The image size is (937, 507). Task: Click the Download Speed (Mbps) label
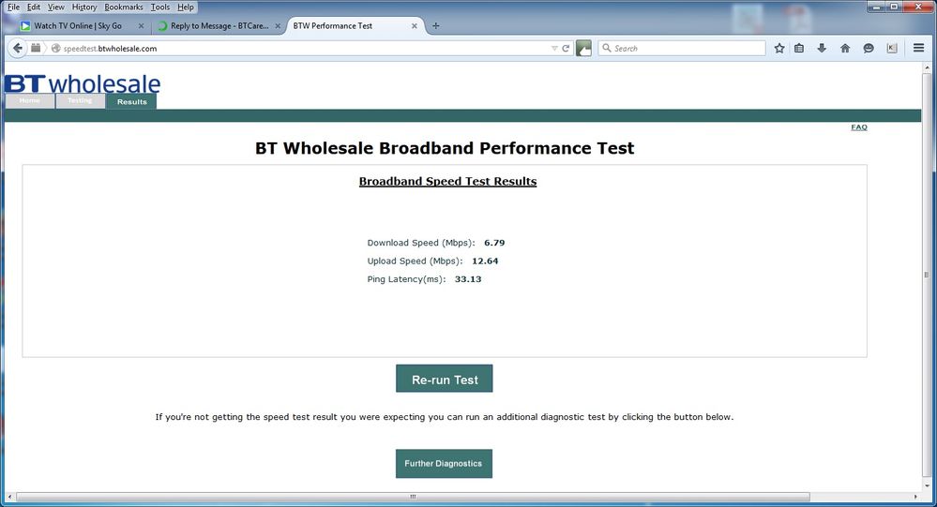(421, 243)
